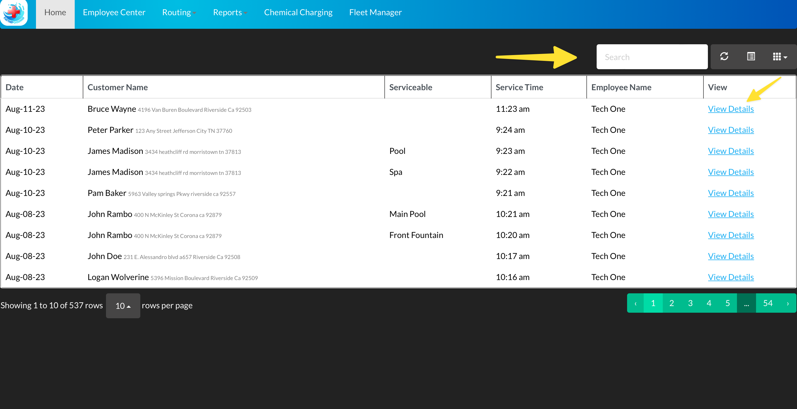This screenshot has width=797, height=409.
Task: Open the columns grid dropdown
Action: [780, 57]
